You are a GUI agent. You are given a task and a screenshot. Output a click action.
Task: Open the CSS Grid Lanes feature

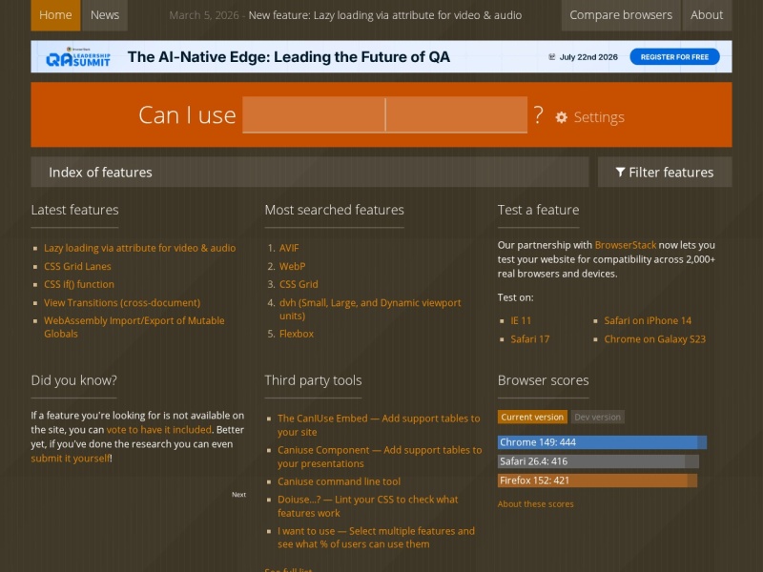[77, 267]
